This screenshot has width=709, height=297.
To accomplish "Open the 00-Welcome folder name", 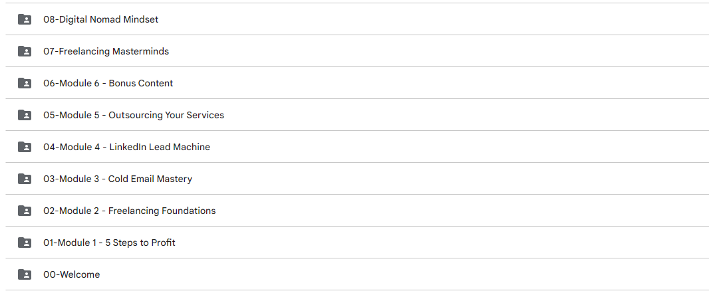I will pyautogui.click(x=71, y=275).
